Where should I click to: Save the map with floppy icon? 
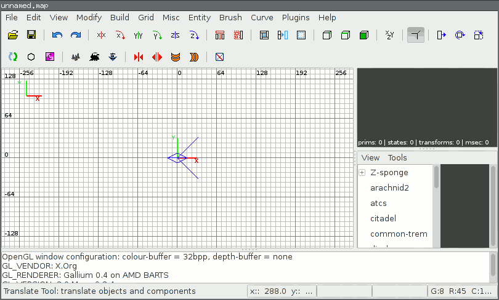click(x=31, y=35)
